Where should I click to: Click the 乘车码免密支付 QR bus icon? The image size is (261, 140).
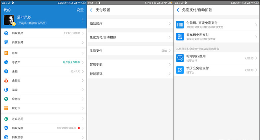coord(180,37)
